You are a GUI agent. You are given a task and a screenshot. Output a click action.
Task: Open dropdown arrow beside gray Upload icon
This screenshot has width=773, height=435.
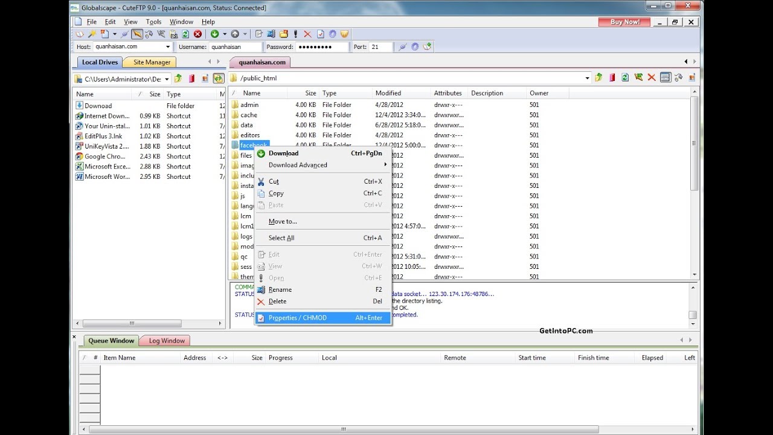click(x=245, y=34)
